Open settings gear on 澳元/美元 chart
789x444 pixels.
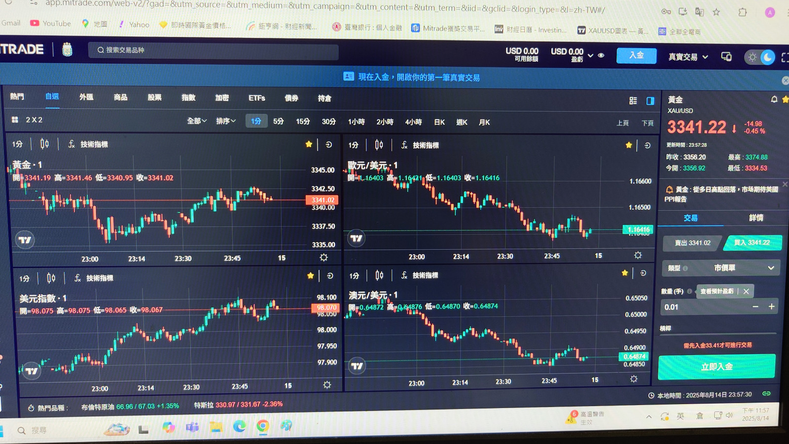[x=634, y=379]
